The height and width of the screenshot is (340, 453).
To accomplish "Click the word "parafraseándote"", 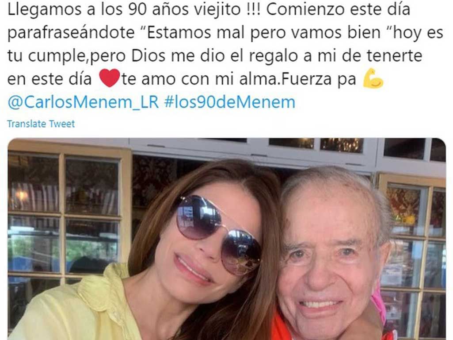I will click(71, 32).
